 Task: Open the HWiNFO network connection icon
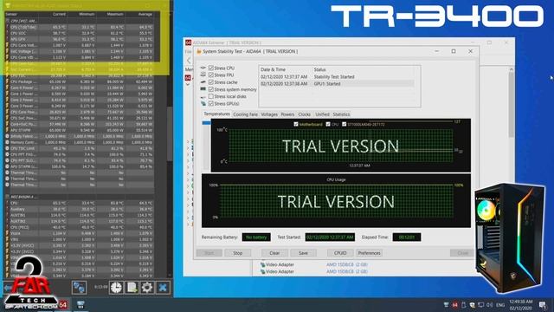pyautogui.click(x=79, y=287)
